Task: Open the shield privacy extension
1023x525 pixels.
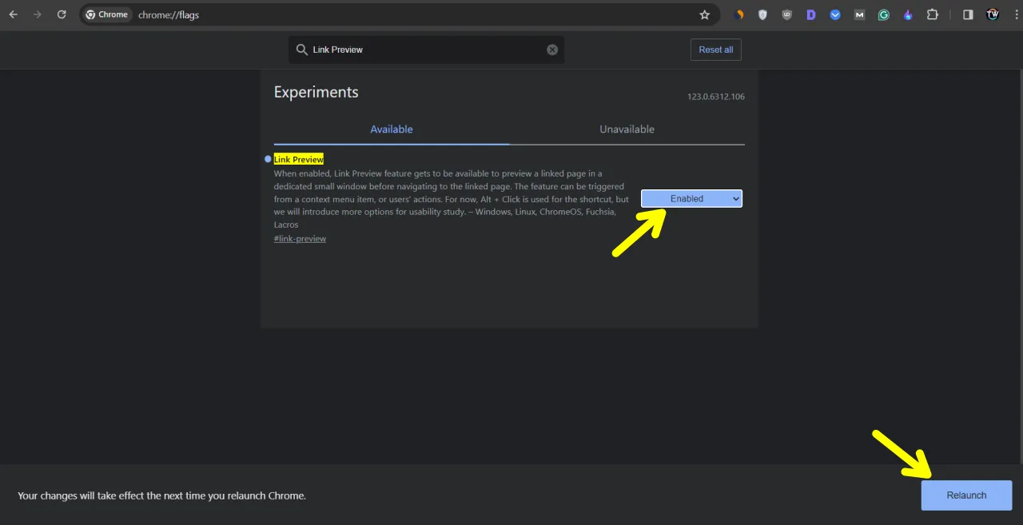Action: coord(762,14)
